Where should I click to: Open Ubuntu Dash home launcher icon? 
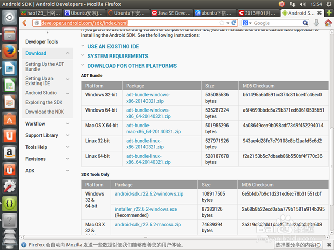9,17
